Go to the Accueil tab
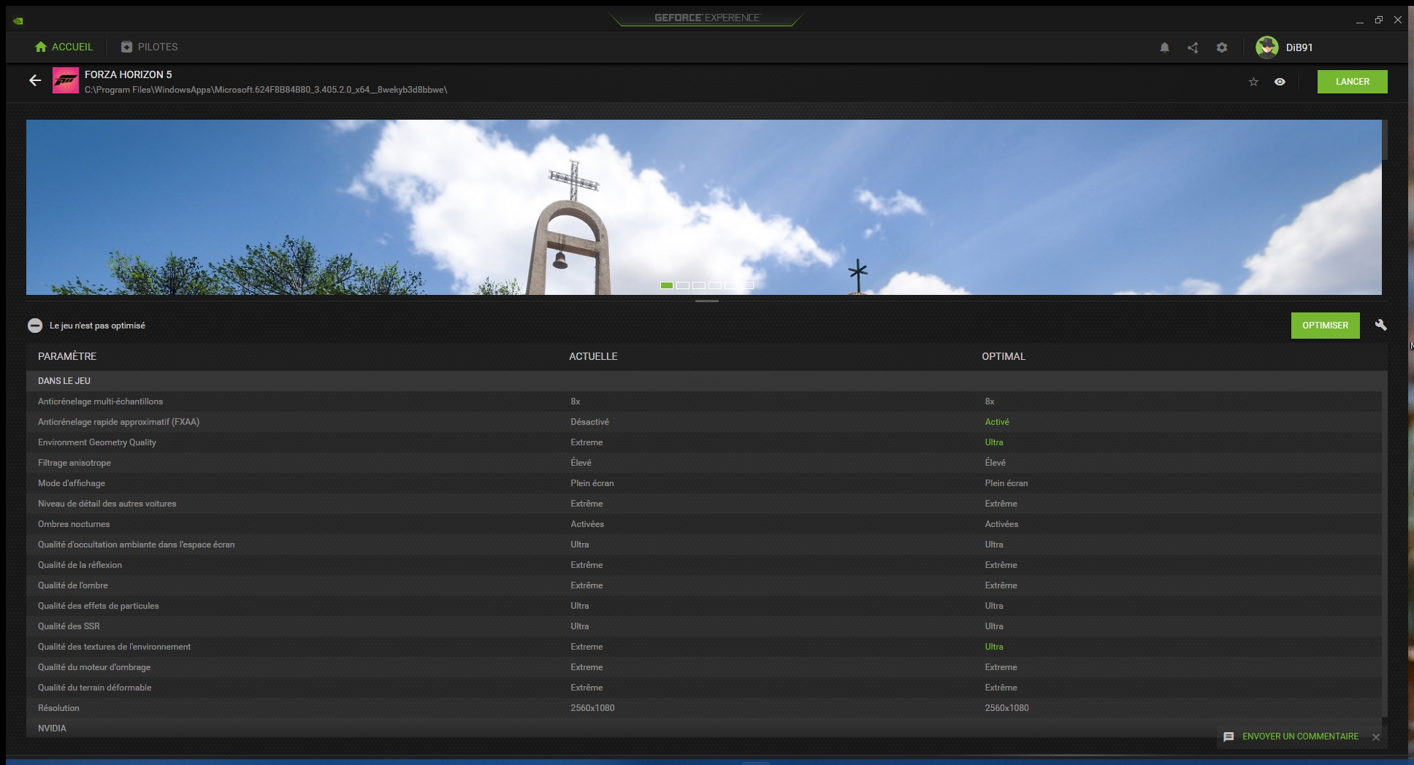This screenshot has width=1414, height=765. coord(64,47)
